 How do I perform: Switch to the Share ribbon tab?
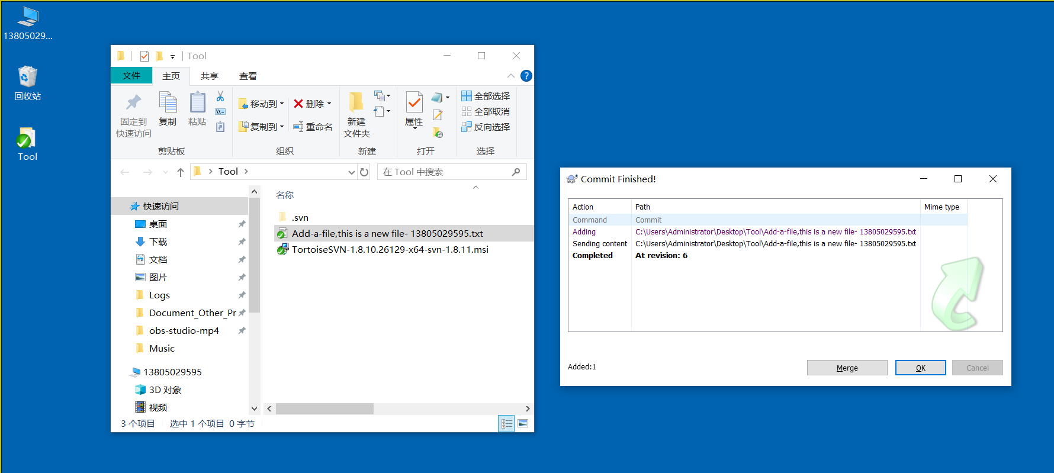[210, 76]
